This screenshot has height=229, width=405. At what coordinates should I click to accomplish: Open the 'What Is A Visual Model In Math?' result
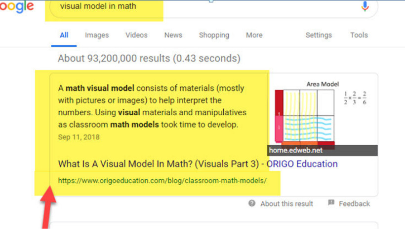click(198, 164)
